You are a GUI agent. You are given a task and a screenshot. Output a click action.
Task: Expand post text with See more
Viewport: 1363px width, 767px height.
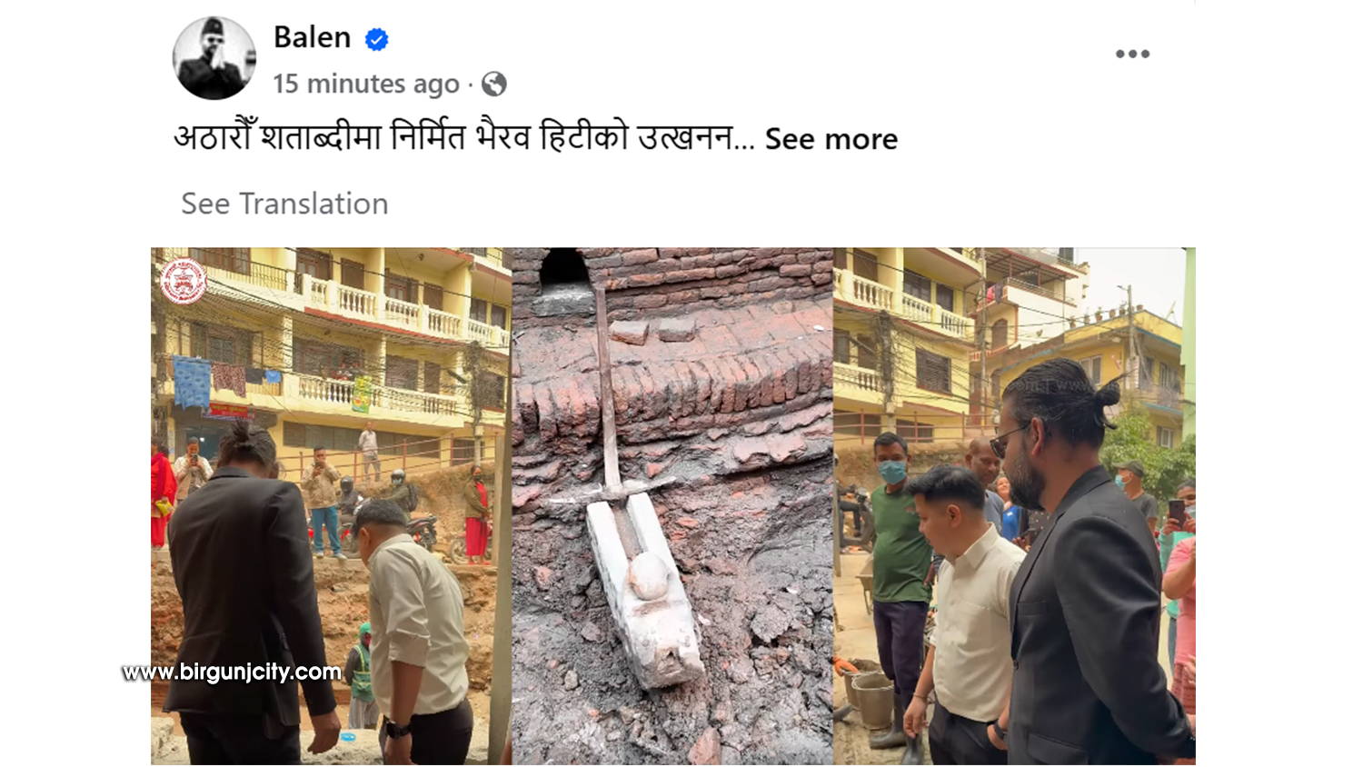(x=831, y=139)
